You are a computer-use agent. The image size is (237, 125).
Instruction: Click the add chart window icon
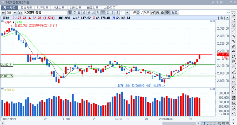coord(153,13)
